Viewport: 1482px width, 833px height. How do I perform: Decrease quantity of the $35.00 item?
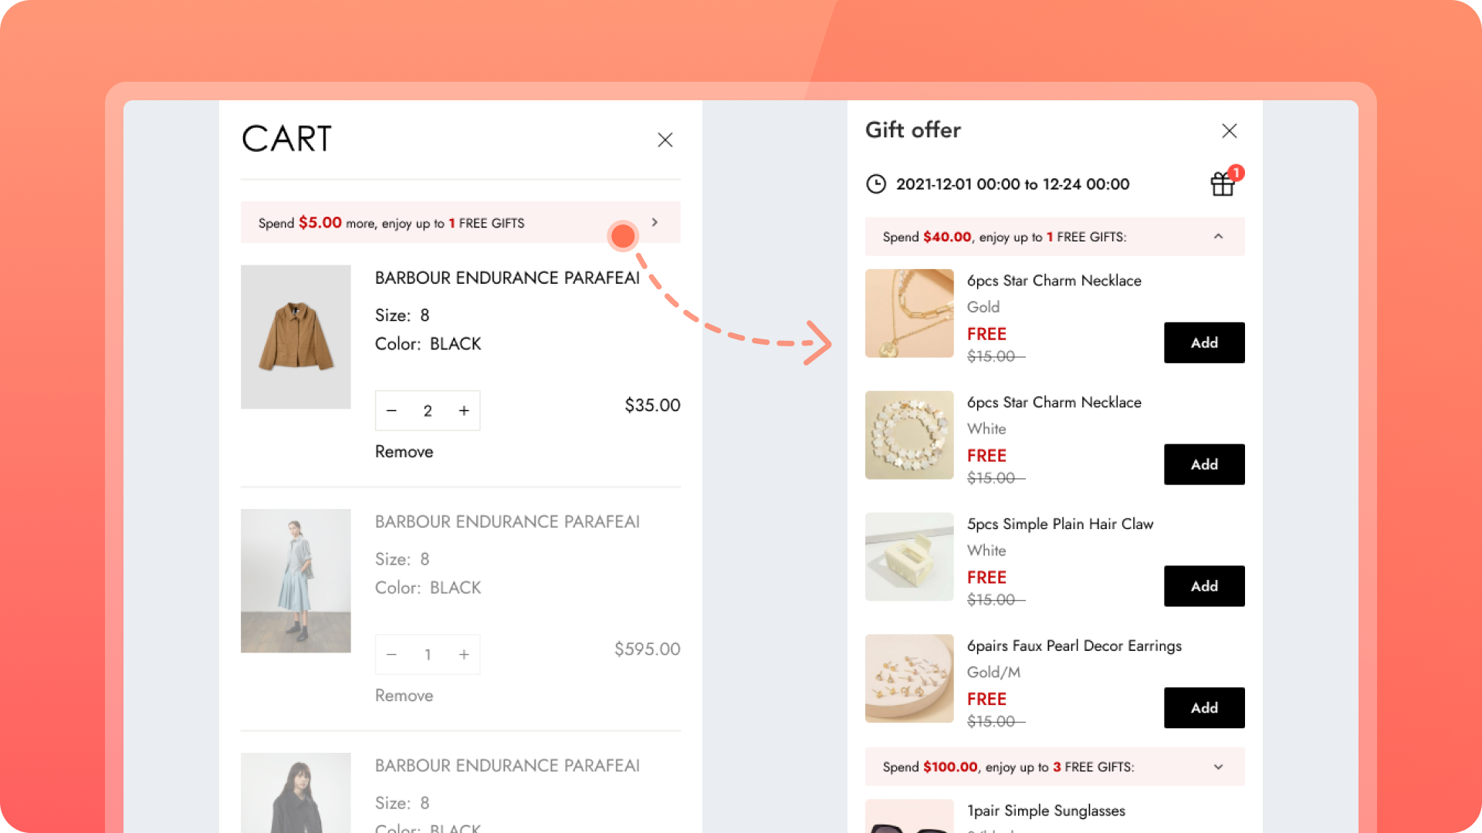pyautogui.click(x=391, y=410)
